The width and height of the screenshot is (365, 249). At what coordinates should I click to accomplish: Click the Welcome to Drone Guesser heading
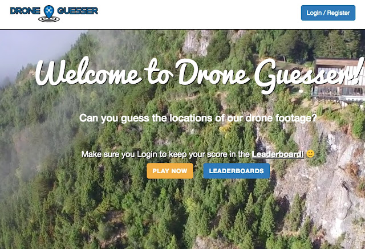pyautogui.click(x=200, y=74)
